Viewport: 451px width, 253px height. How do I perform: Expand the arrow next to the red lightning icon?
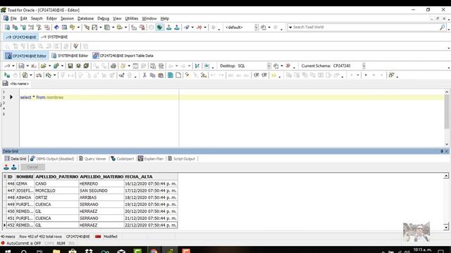click(x=205, y=27)
